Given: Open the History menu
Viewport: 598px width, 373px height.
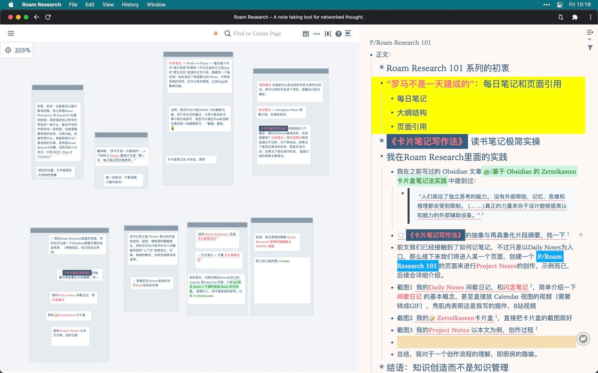Looking at the screenshot, I should 130,5.
